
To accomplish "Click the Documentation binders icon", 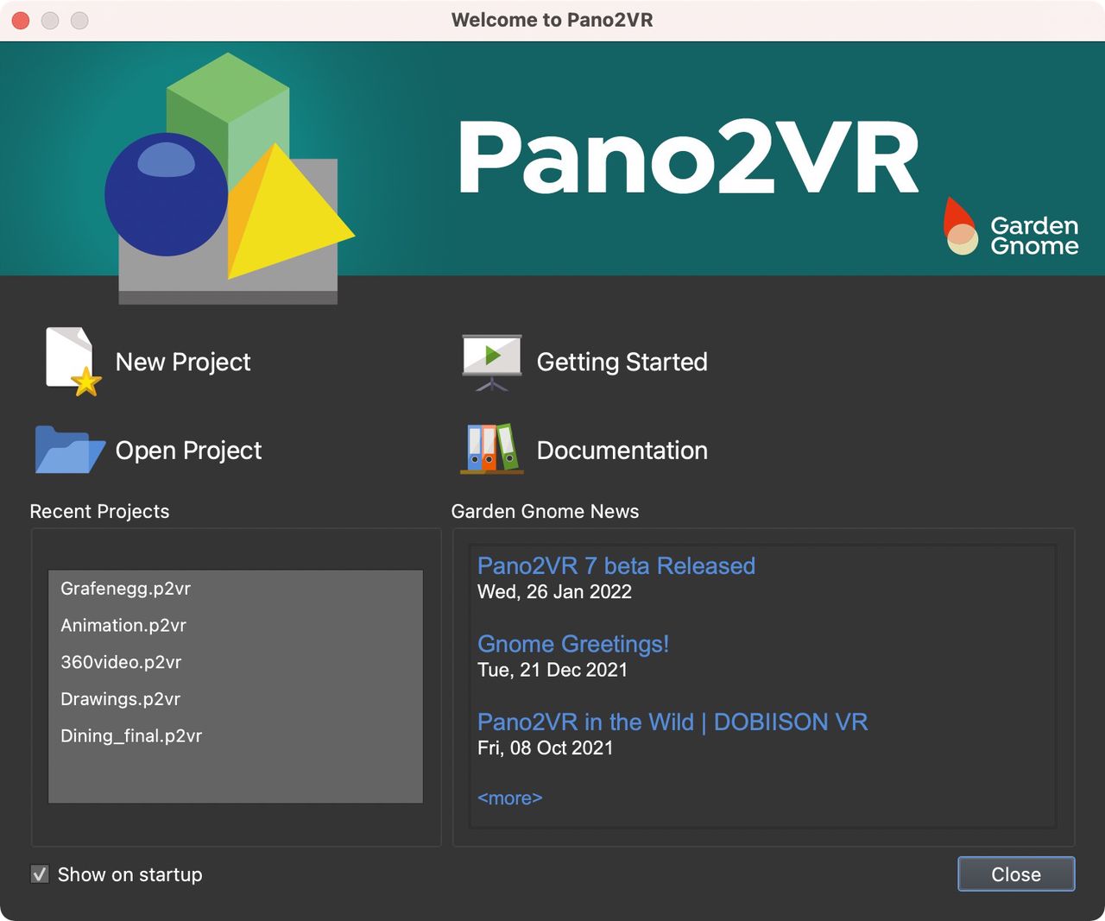I will point(490,450).
